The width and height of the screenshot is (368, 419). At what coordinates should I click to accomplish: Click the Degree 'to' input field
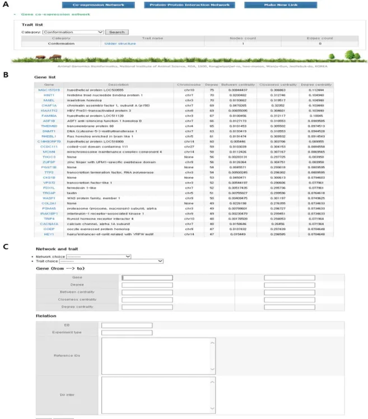point(290,285)
